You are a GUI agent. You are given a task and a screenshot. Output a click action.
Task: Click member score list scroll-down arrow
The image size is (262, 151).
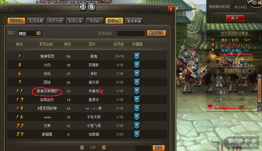click(x=259, y=109)
